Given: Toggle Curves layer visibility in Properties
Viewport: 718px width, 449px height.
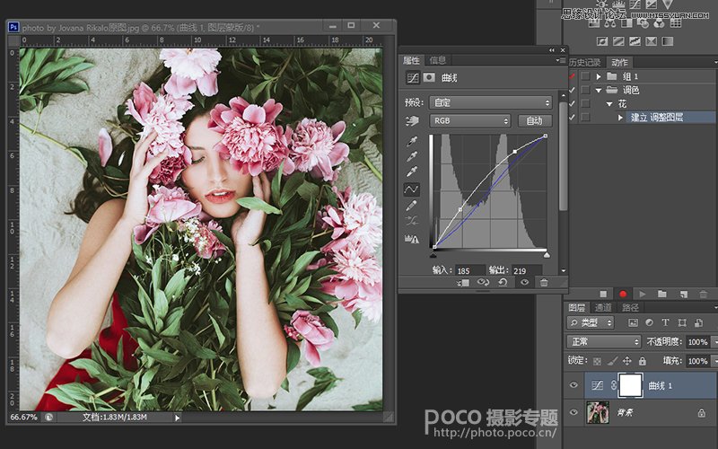Looking at the screenshot, I should pos(525,283).
